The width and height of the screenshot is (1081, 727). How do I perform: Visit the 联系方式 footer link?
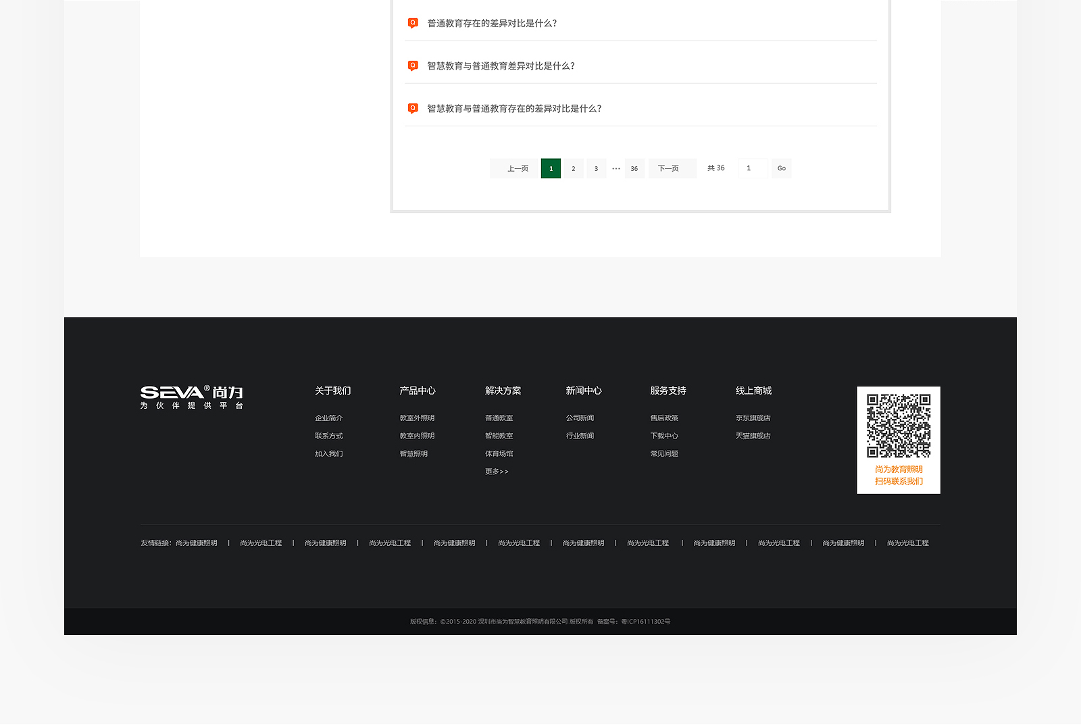tap(329, 436)
